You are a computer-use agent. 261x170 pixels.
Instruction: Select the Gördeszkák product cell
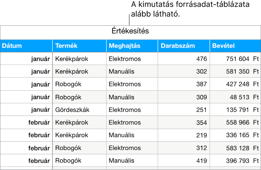[72, 110]
